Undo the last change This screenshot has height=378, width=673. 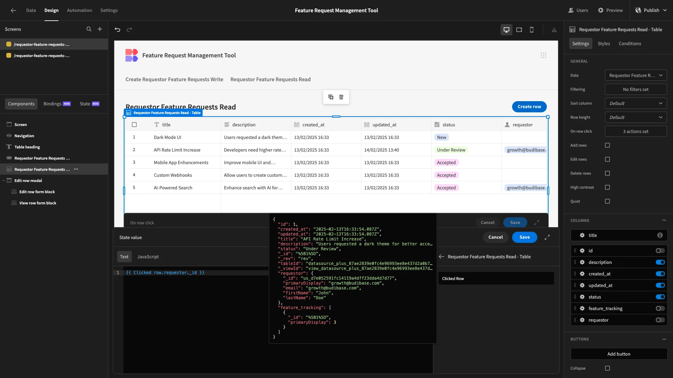pyautogui.click(x=117, y=30)
